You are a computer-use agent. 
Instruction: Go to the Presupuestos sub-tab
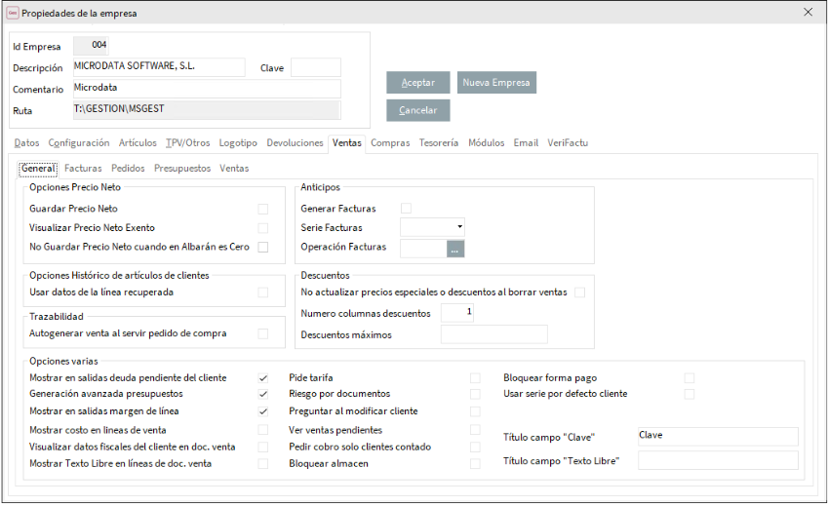click(182, 169)
